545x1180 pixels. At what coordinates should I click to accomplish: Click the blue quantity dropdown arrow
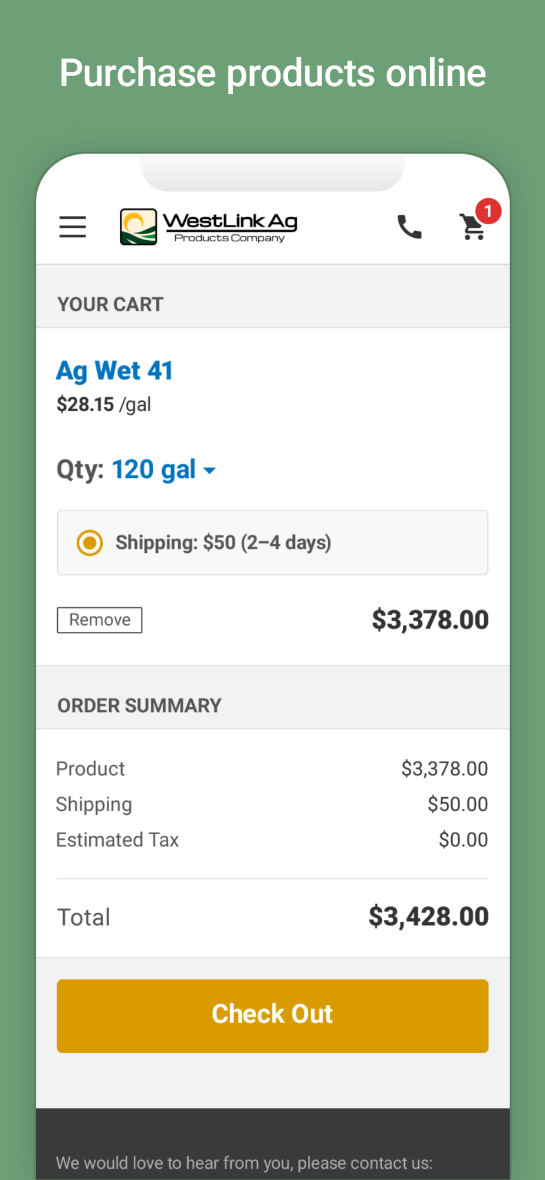[x=209, y=471]
